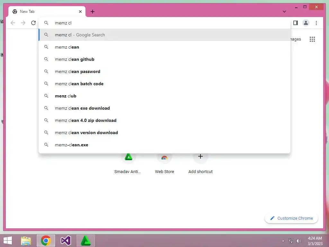Pick the 'menz club' suggestion
Screen dimensions: 329x247
tap(165, 96)
